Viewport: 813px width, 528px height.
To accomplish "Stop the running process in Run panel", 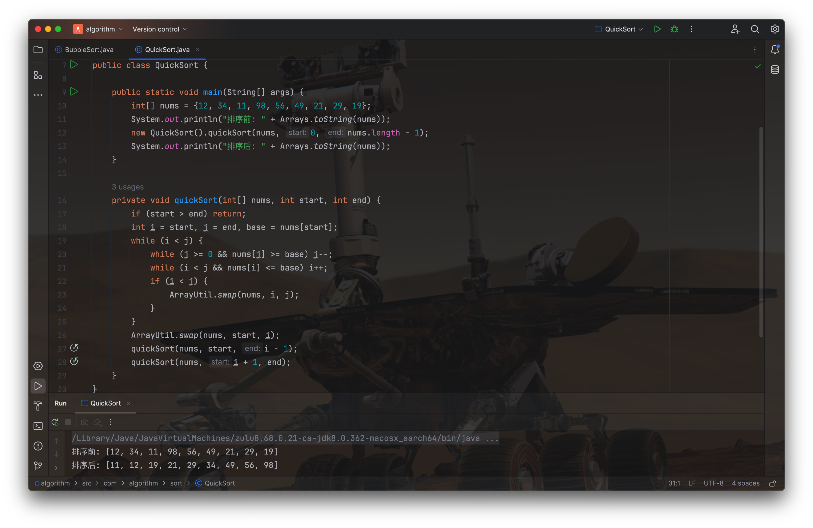I will 68,422.
